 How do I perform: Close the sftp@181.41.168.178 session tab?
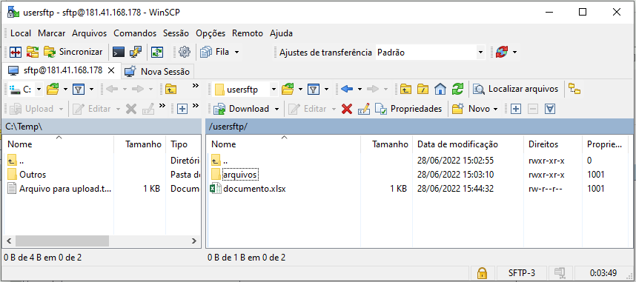click(x=110, y=70)
